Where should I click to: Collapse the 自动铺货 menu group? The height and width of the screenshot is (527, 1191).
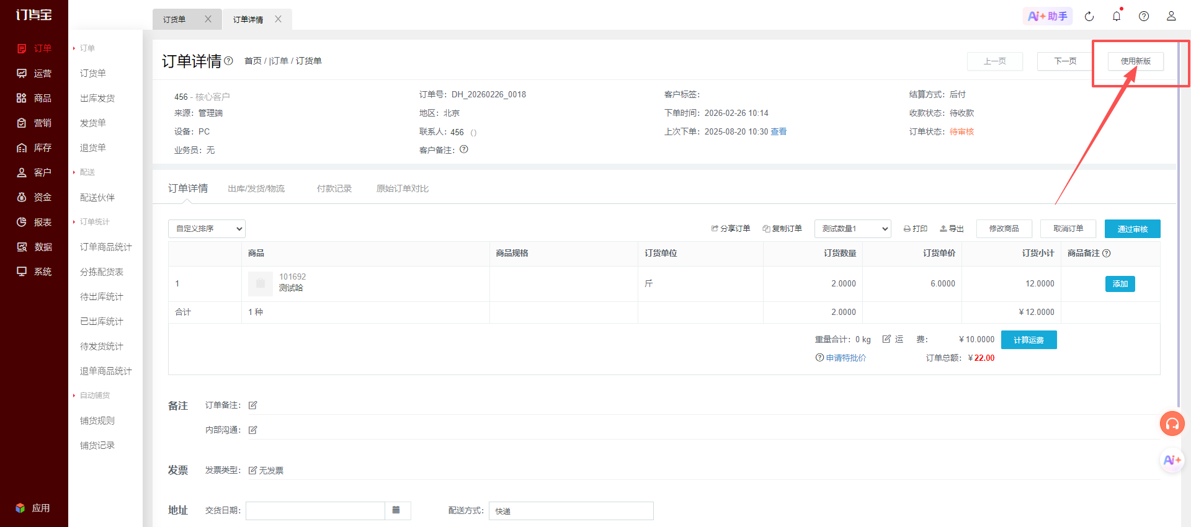[91, 396]
